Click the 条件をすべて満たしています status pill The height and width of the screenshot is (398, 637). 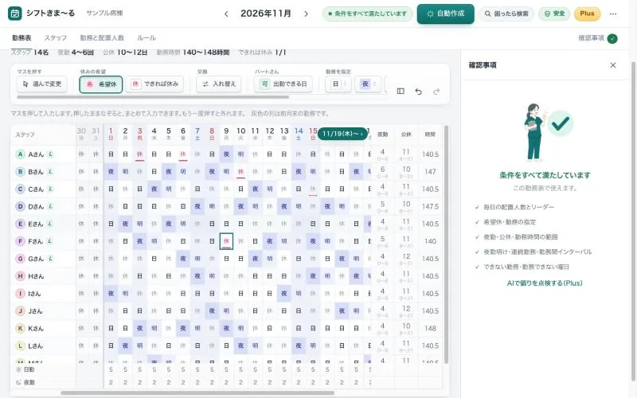point(368,14)
